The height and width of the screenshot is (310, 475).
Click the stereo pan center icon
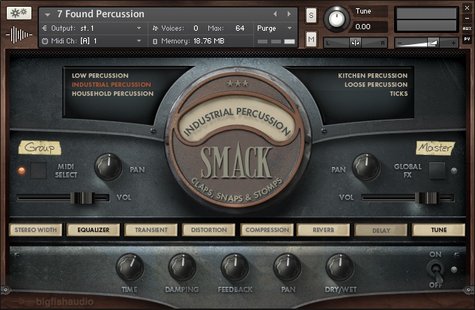[355, 43]
